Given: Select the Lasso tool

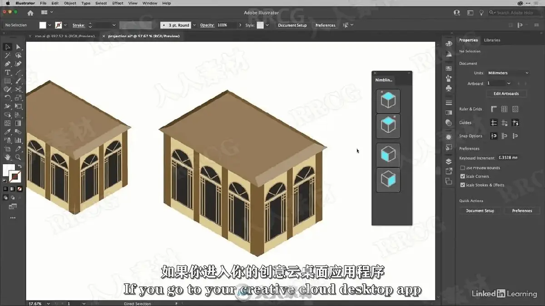Looking at the screenshot, I should click(18, 55).
